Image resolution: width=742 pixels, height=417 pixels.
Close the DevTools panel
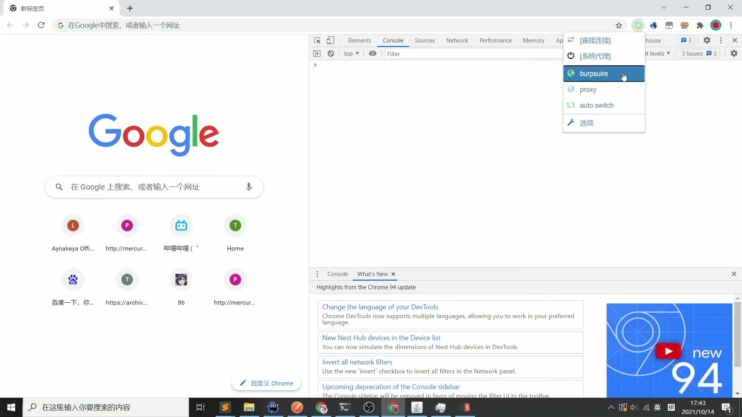tap(735, 40)
